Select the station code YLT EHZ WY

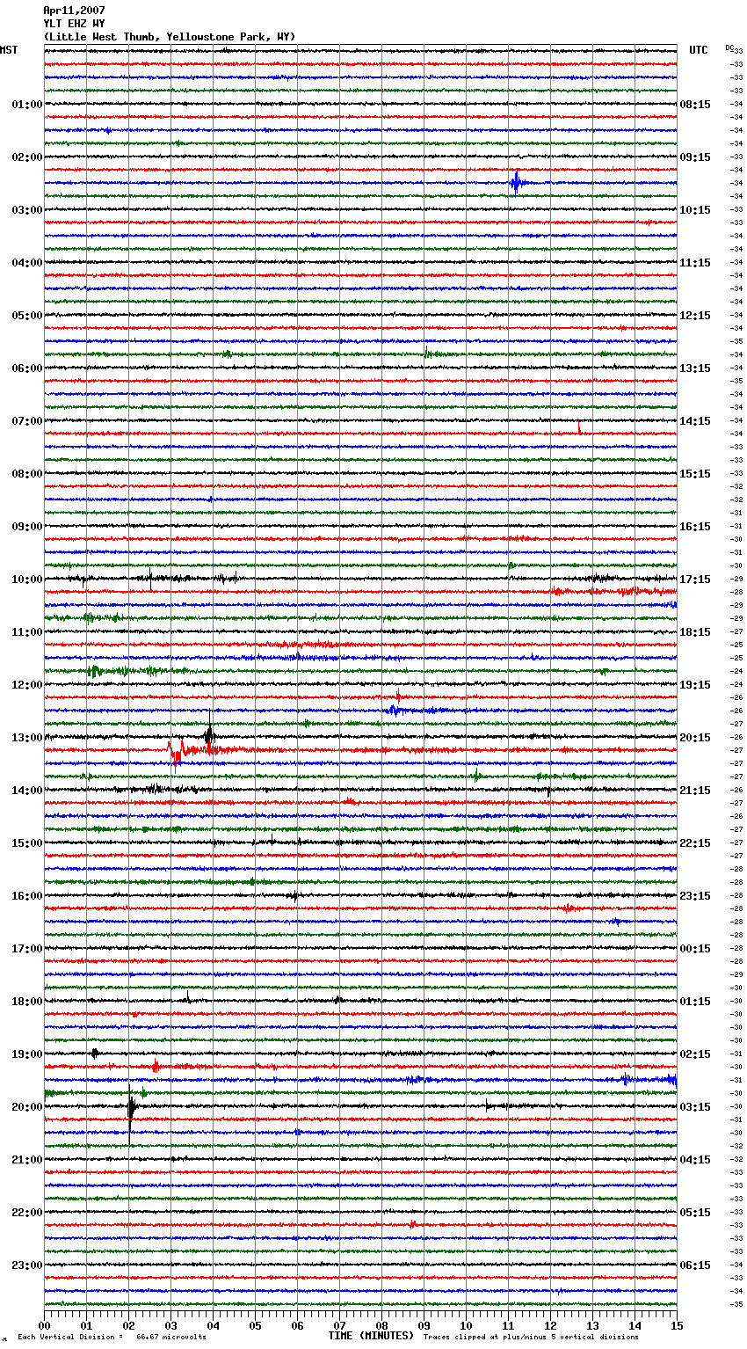click(x=73, y=24)
